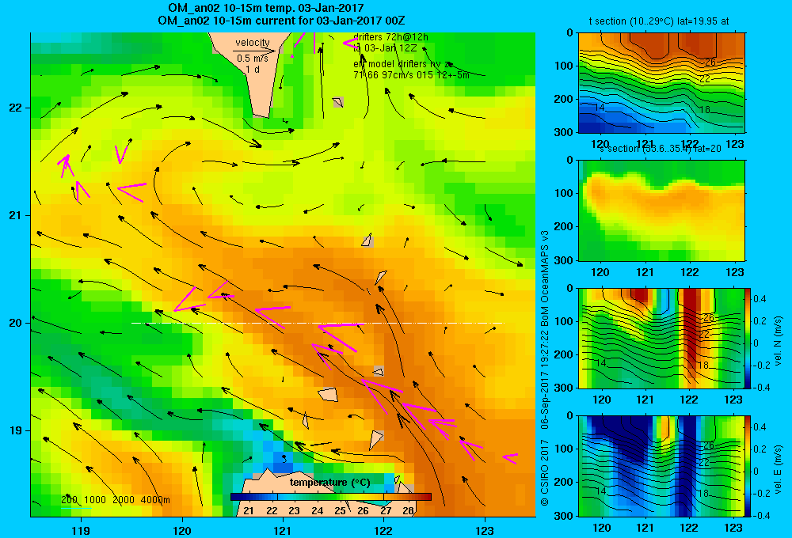Click the vel. E colorbar scale
Screen dimensions: 792x538
pyautogui.click(x=748, y=466)
